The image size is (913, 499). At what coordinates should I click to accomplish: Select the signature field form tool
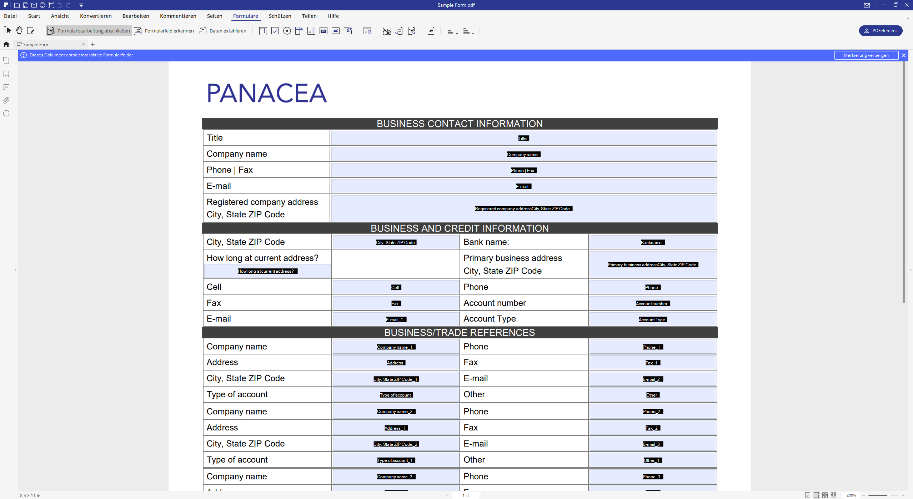(x=348, y=31)
